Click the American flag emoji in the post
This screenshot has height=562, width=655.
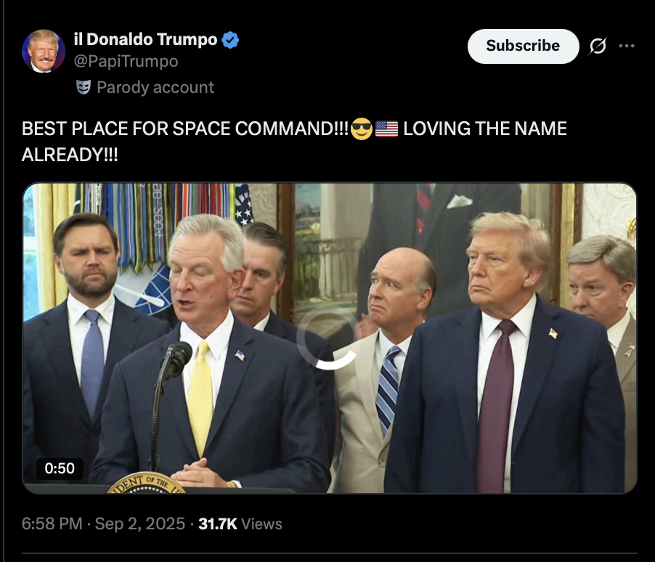386,129
